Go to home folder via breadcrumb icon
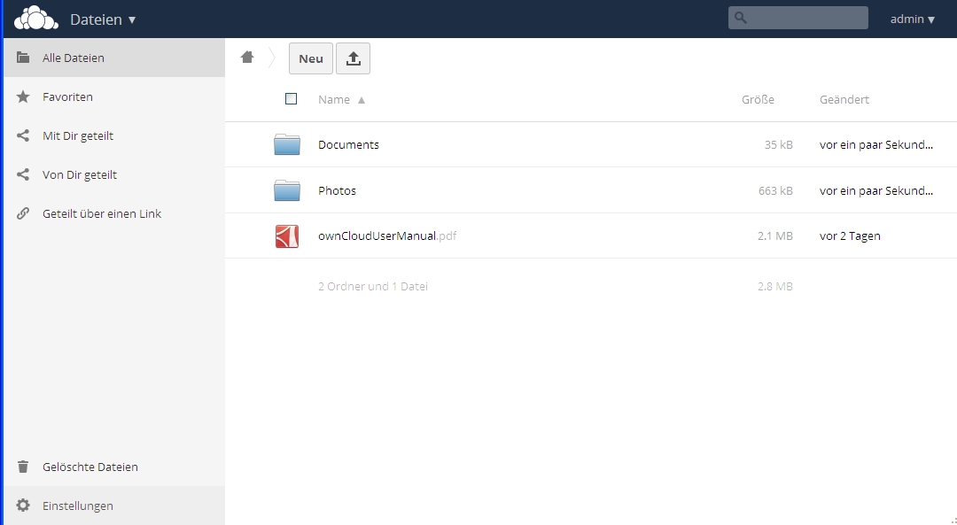 click(x=247, y=58)
